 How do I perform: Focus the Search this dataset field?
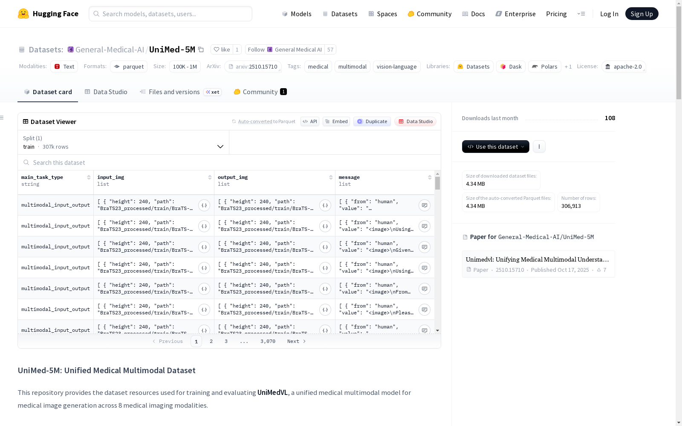(229, 162)
